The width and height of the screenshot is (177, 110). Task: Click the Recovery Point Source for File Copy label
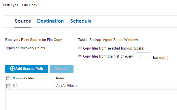[x=34, y=40]
